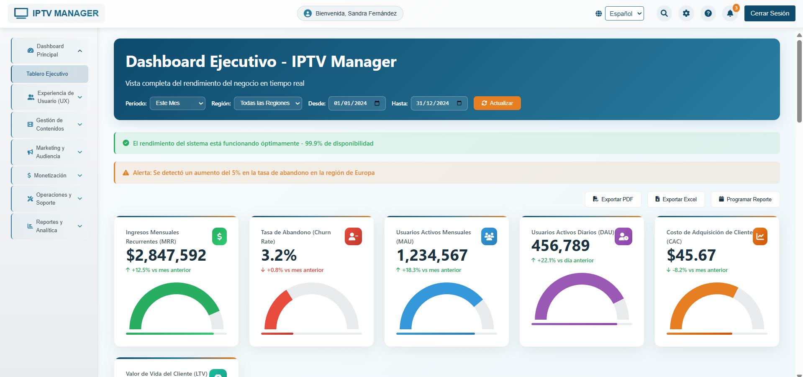Open the Período dropdown showing Este Mes
This screenshot has width=803, height=377.
click(177, 103)
